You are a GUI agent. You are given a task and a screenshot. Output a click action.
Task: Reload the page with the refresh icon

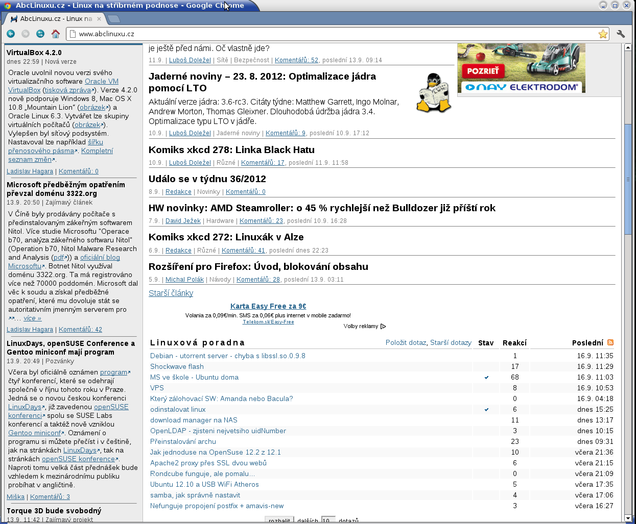coord(40,34)
